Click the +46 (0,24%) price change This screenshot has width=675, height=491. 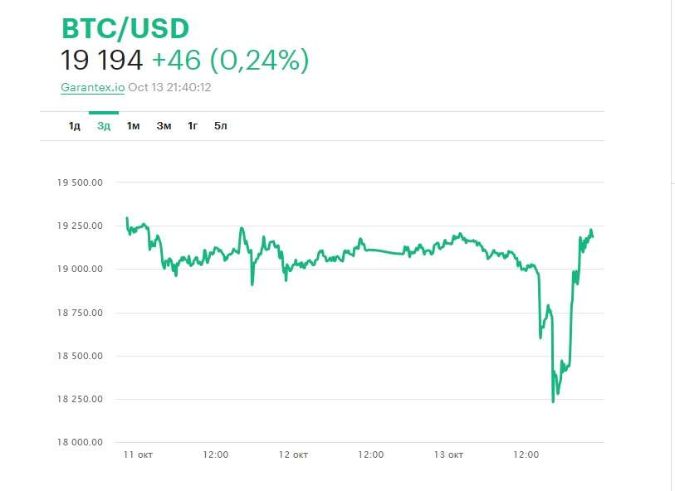230,60
